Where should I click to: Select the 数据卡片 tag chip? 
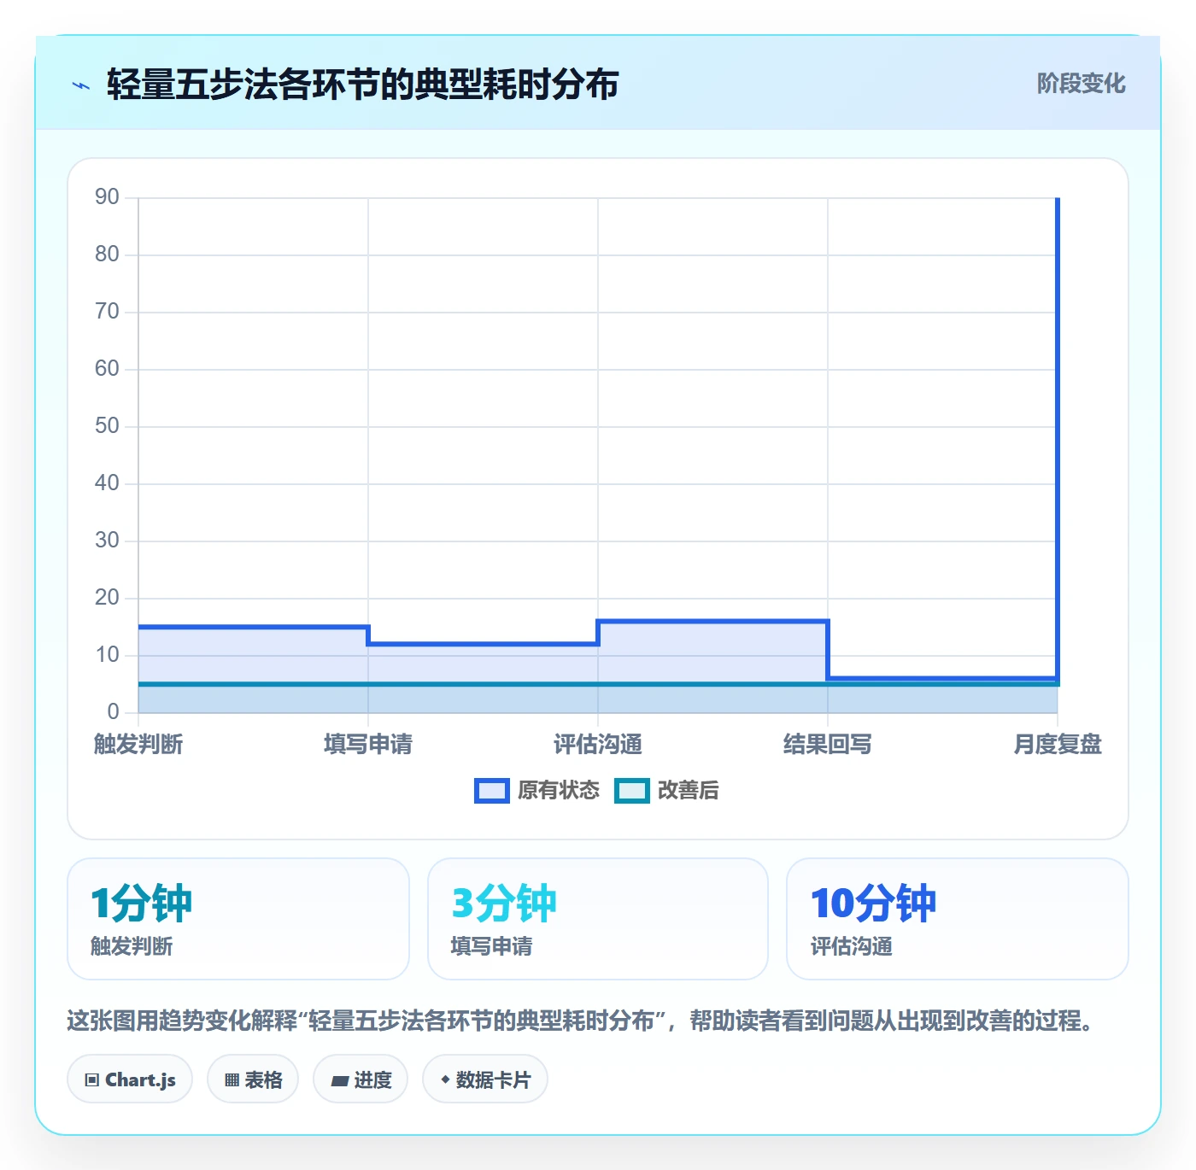tap(485, 1079)
